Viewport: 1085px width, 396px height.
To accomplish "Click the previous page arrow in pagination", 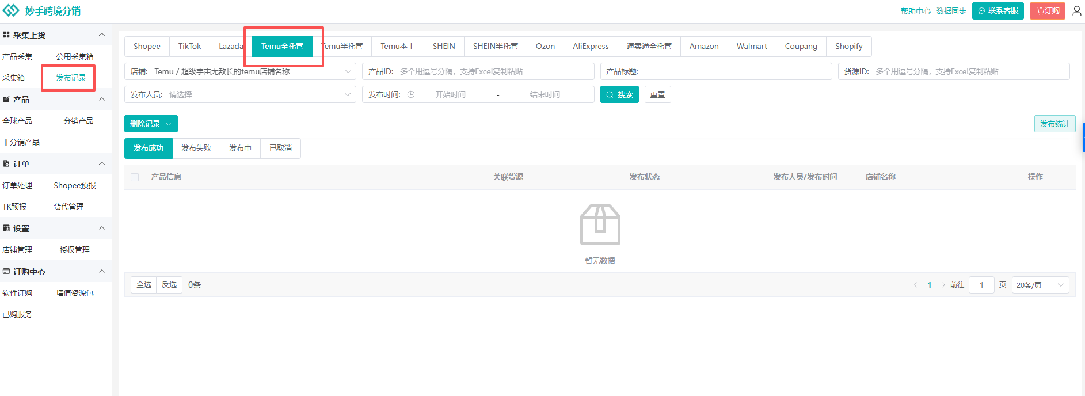I will 915,285.
